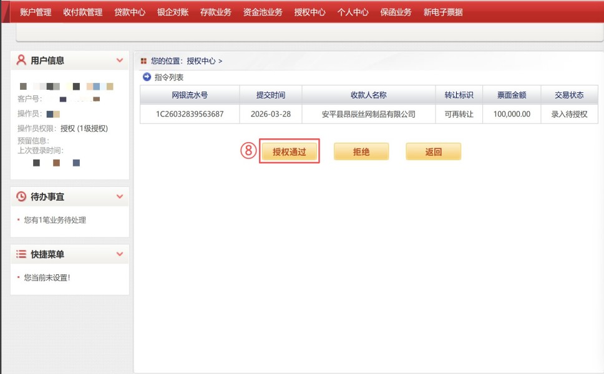Click the quick menu list icon
604x374 pixels.
[21, 254]
